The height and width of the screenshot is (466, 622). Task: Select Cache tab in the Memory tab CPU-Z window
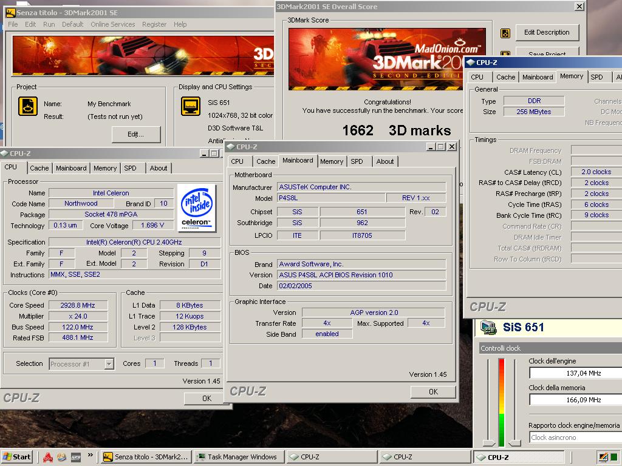pyautogui.click(x=506, y=77)
